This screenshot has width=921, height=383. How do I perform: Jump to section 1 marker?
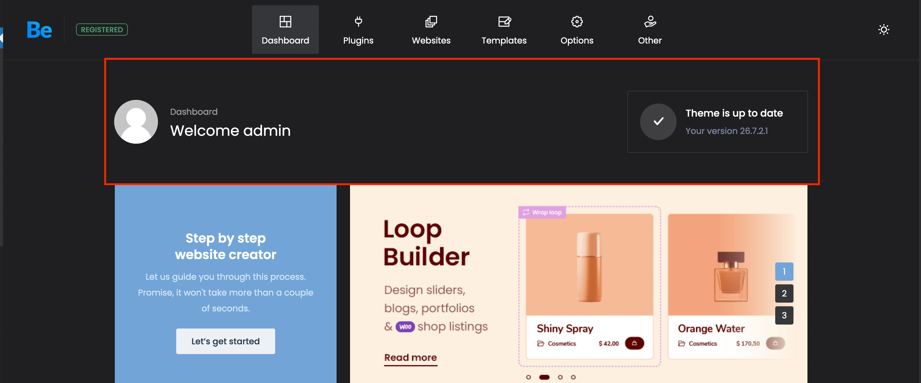pos(784,272)
